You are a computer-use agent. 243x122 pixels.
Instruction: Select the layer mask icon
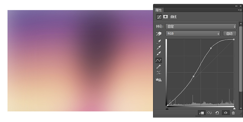click(165, 17)
